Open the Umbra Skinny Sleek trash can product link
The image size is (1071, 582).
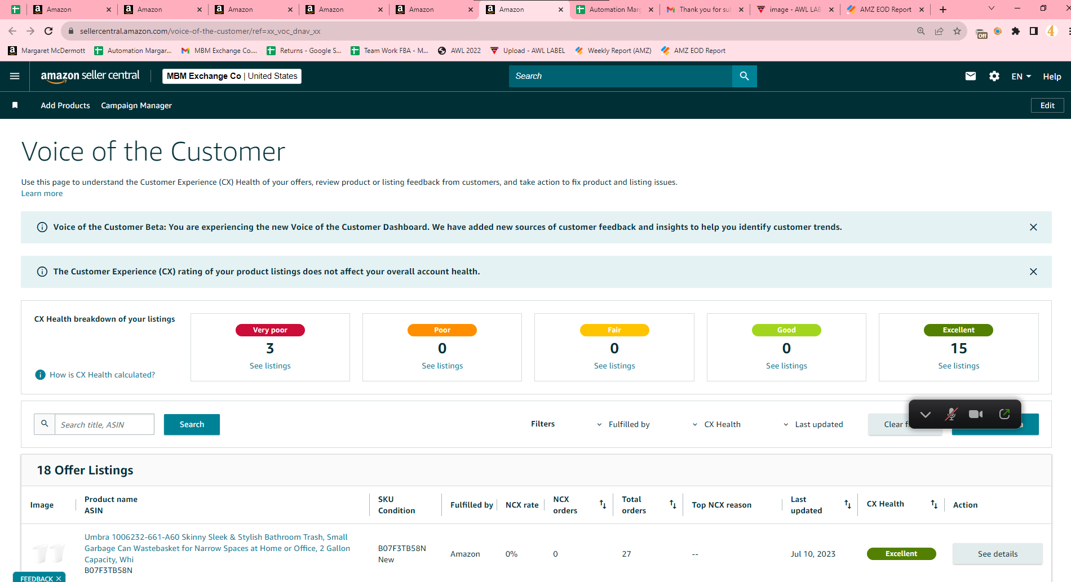(x=217, y=548)
